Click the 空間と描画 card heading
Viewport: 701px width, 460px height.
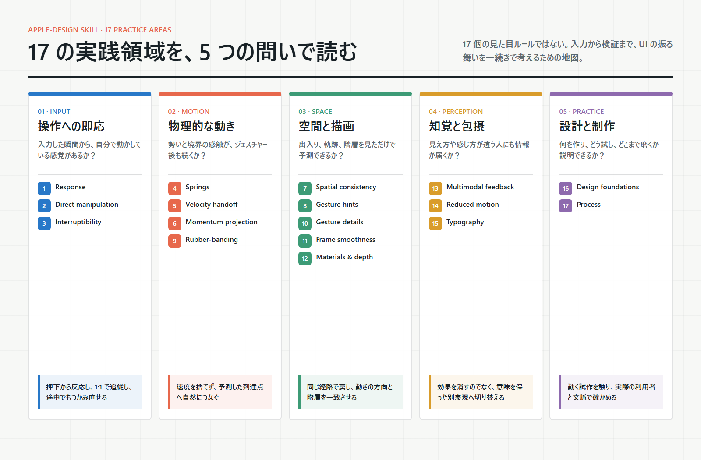[326, 126]
